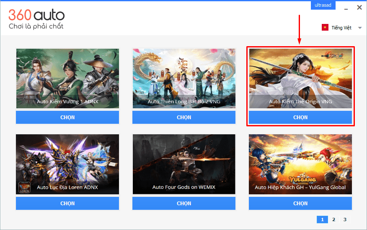Click the Loren game icon badge
Image resolution: width=367 pixels, height=230 pixels.
pos(24,187)
